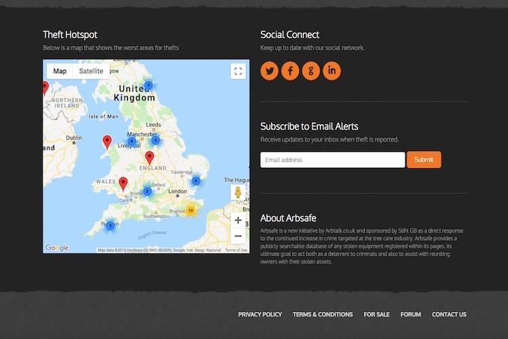Open the Contact Us footer link

449,315
